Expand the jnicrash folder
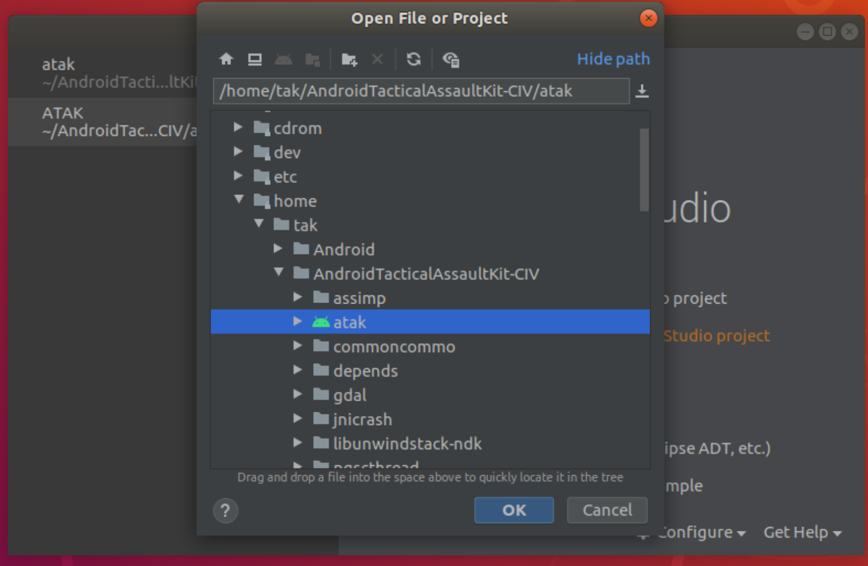This screenshot has height=566, width=868. pos(298,418)
